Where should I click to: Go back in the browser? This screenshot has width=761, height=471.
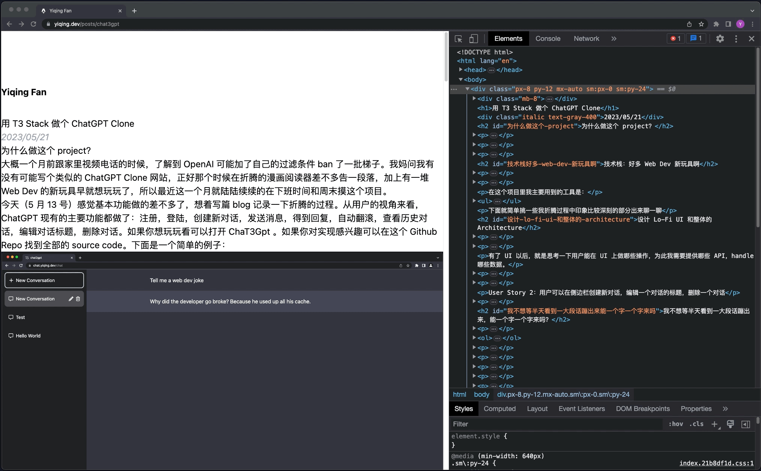coord(9,24)
